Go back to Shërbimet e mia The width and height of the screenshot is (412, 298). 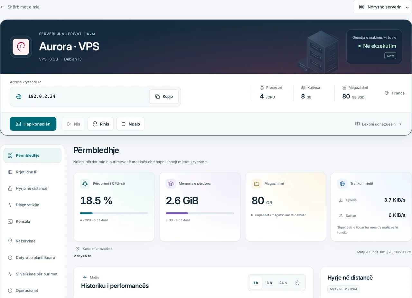20,7
